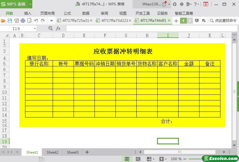Image resolution: width=239 pixels, height=162 pixels.
Task: Redo the last action
Action: (x=43, y=21)
